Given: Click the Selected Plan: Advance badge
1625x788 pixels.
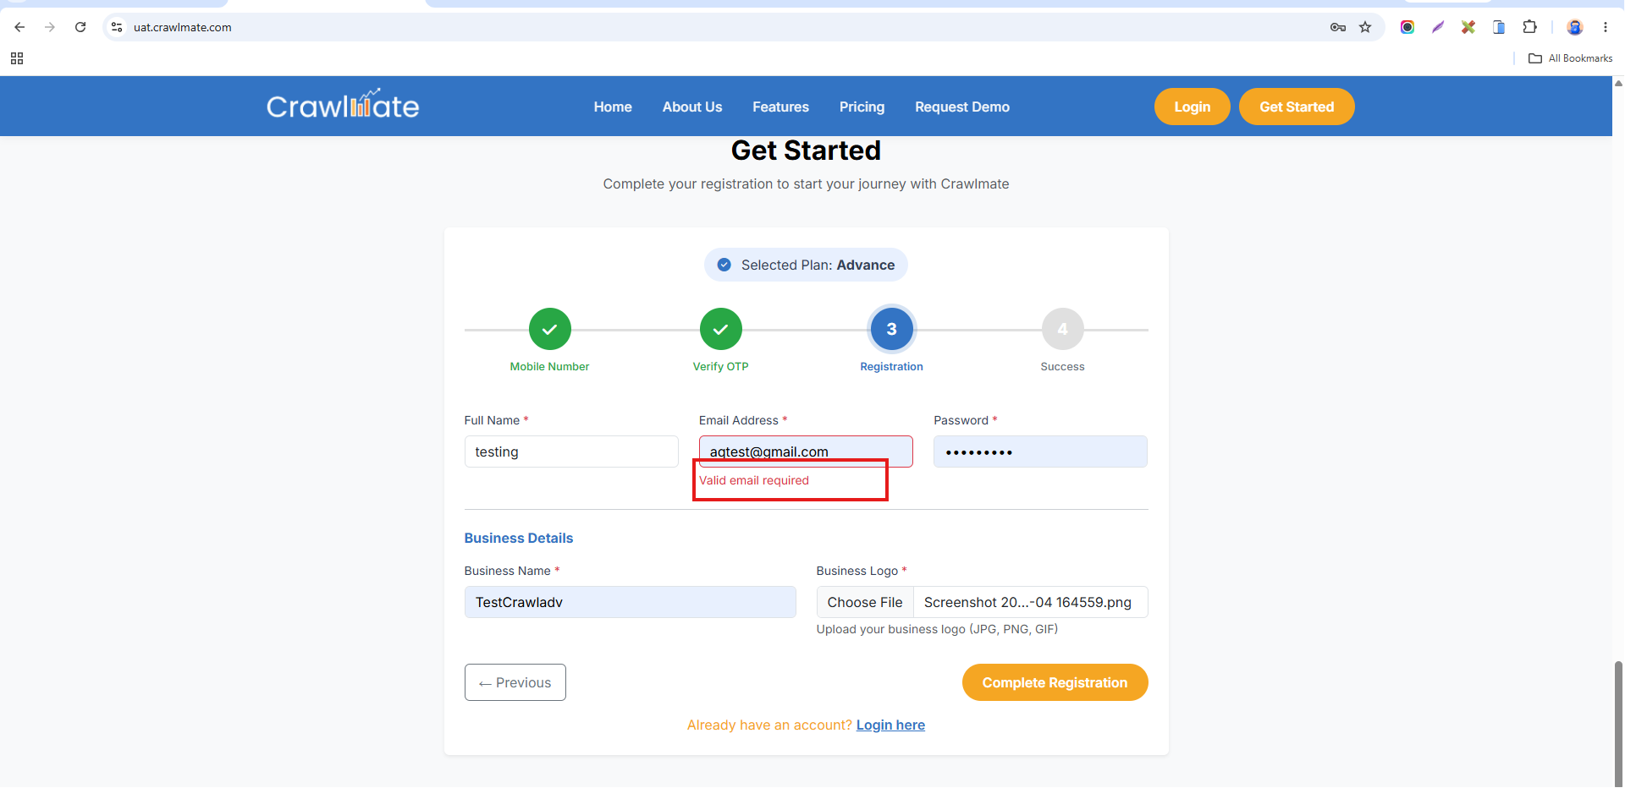Looking at the screenshot, I should click(x=806, y=265).
